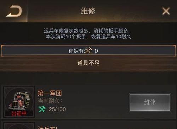Tap the wrench count 0 value
The height and width of the screenshot is (129, 177).
pyautogui.click(x=96, y=51)
